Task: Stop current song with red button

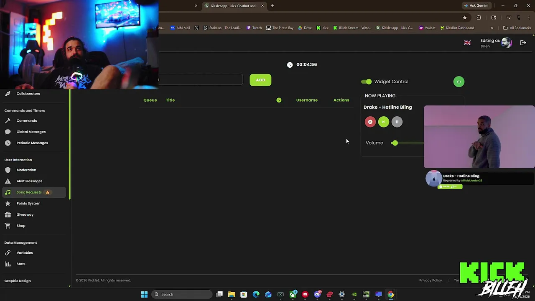Action: [x=370, y=122]
